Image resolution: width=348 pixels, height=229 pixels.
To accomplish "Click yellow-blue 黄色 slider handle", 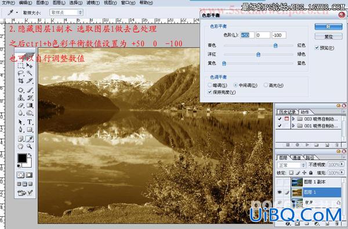I will pos(224,63).
